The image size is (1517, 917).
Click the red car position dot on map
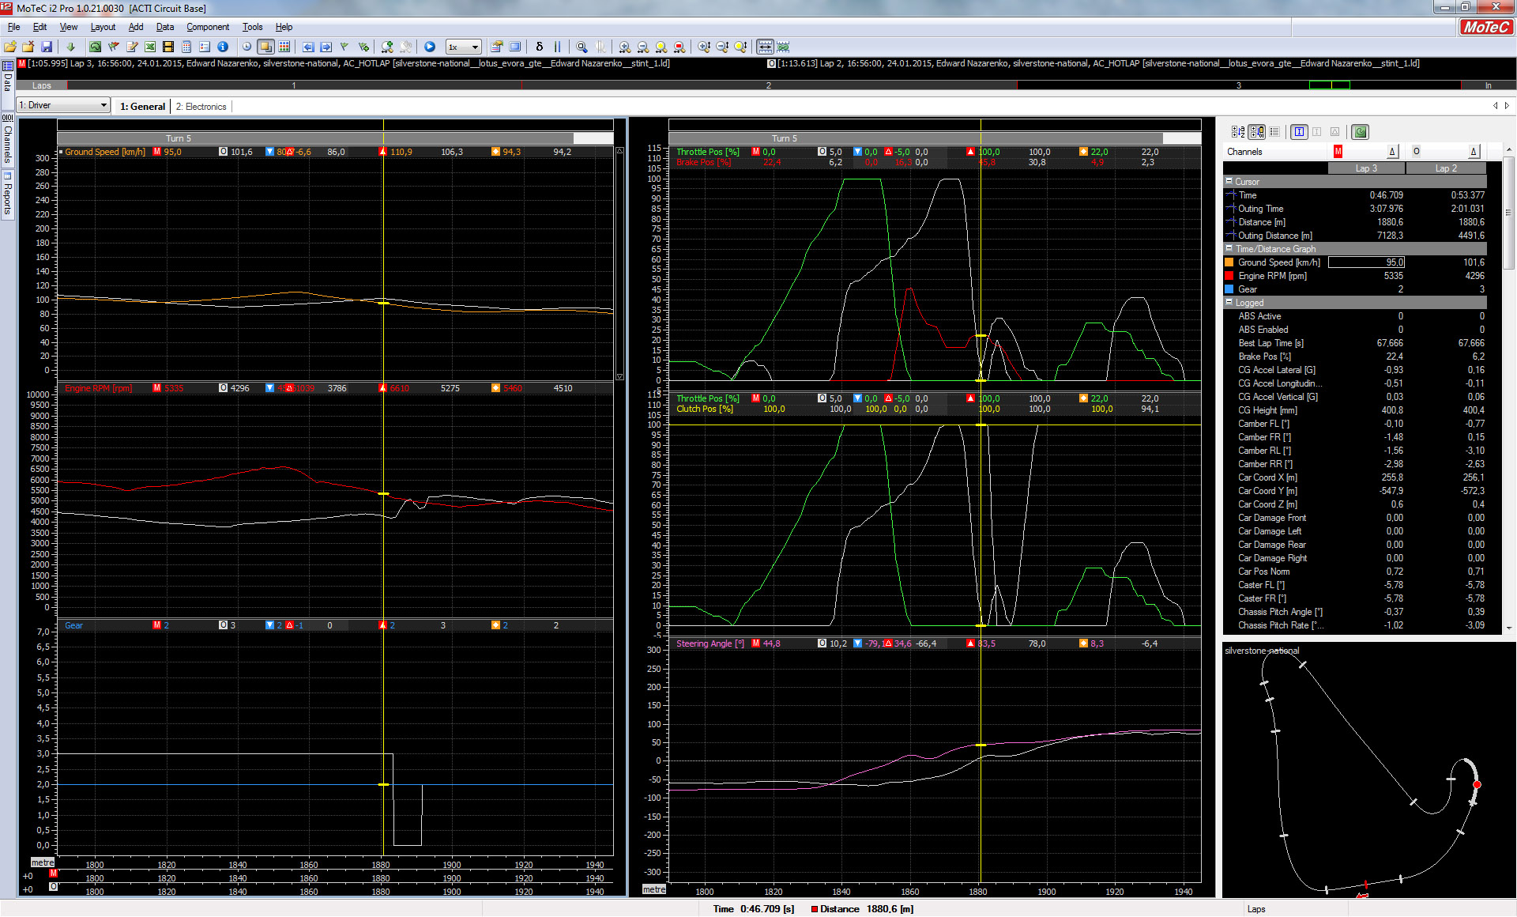pyautogui.click(x=1477, y=785)
